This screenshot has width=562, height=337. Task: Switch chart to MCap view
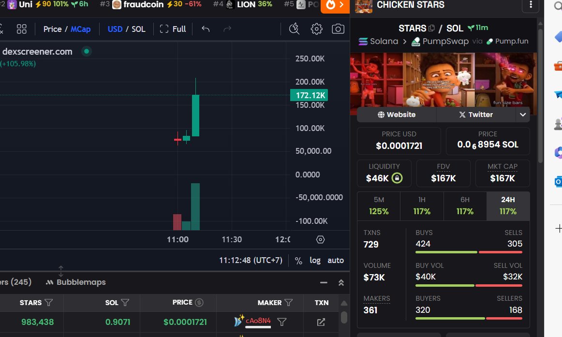point(80,29)
